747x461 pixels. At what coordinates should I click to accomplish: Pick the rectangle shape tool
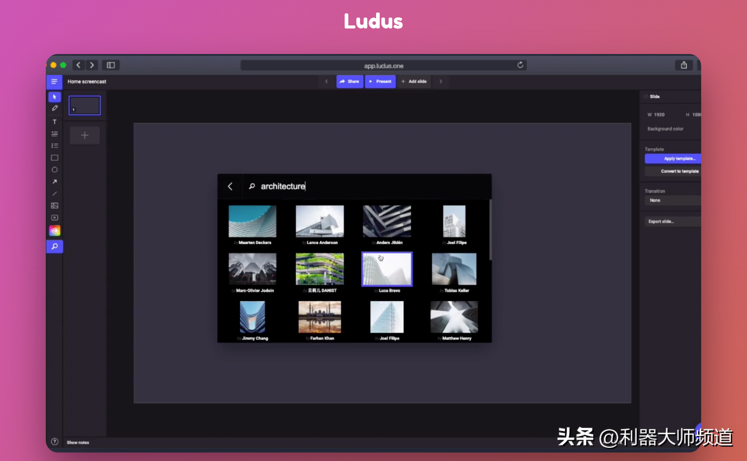(x=55, y=158)
